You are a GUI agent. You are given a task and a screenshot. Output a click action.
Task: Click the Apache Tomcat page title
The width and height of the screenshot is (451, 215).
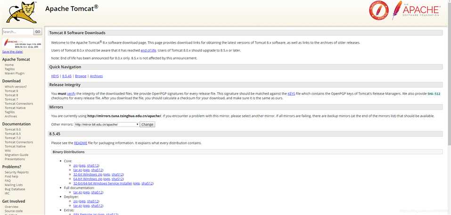tap(72, 8)
